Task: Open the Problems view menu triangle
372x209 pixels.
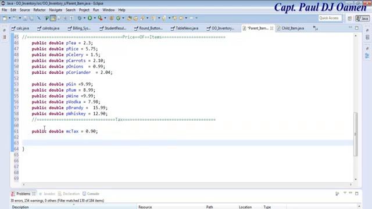Action: [x=345, y=193]
